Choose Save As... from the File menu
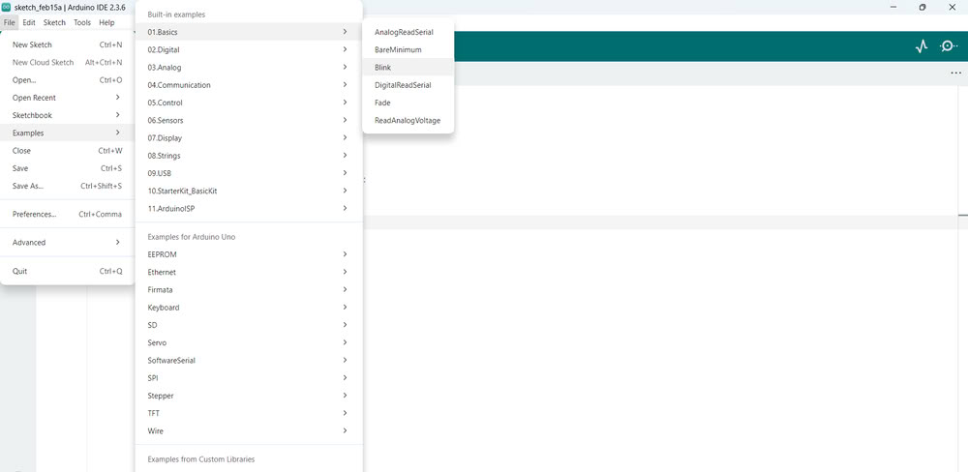This screenshot has width=968, height=472. [68, 186]
